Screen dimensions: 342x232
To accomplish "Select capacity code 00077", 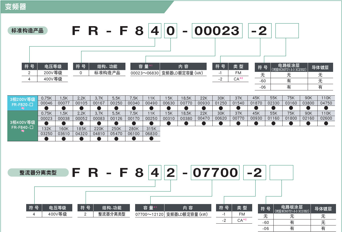I will click(64, 103).
